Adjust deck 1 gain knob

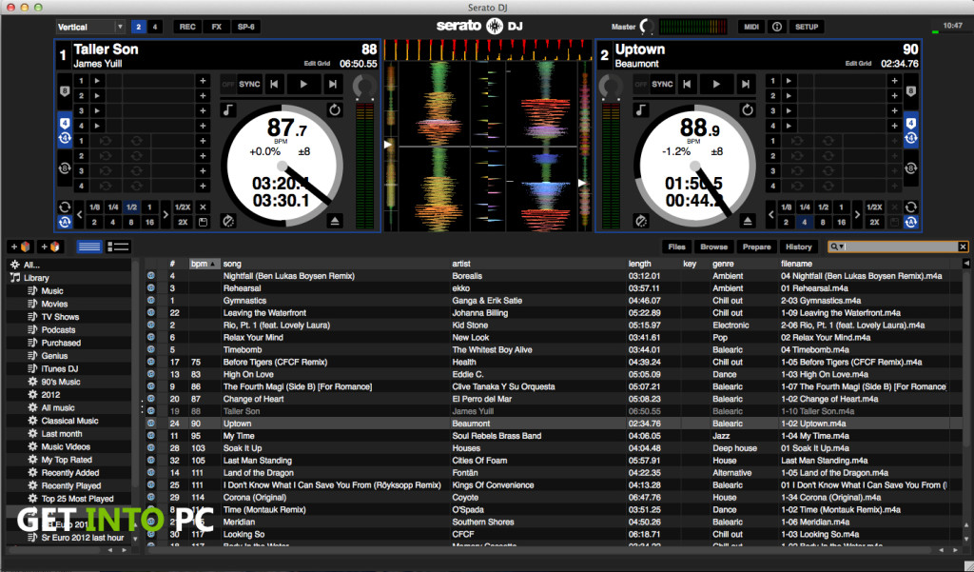click(x=364, y=87)
